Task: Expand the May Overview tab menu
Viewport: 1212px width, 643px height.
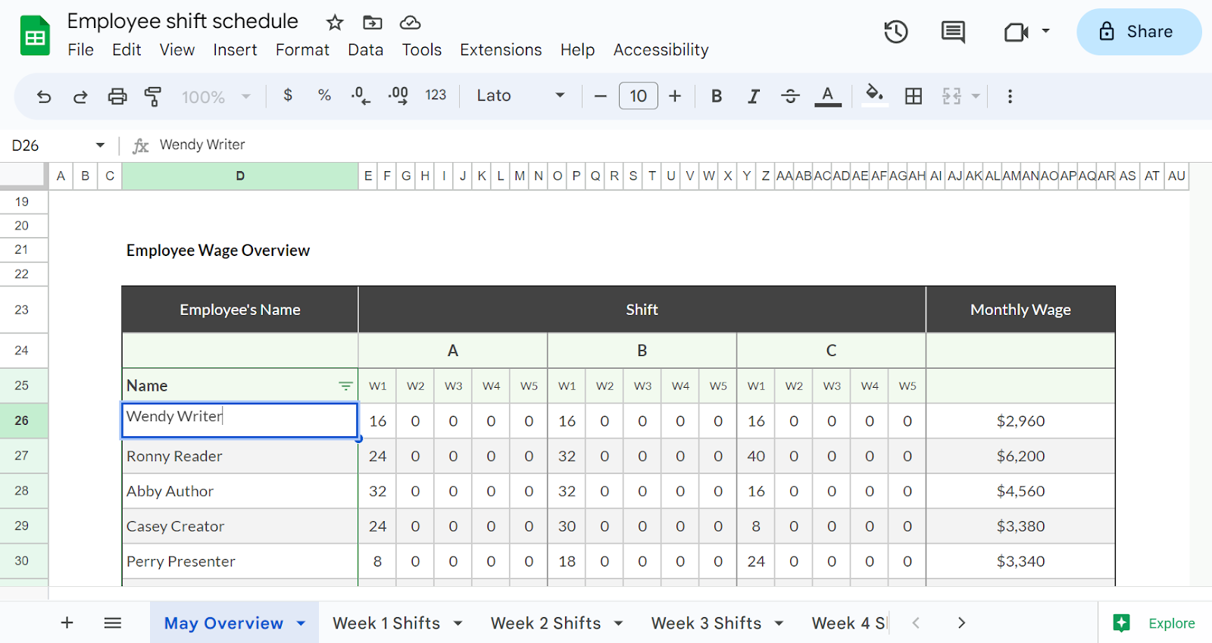Action: [301, 623]
